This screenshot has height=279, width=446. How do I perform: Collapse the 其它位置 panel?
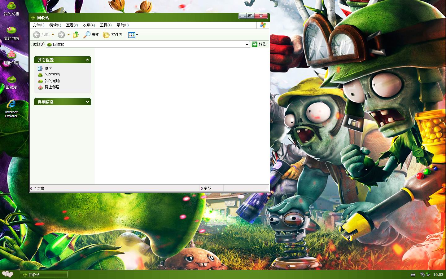click(87, 60)
